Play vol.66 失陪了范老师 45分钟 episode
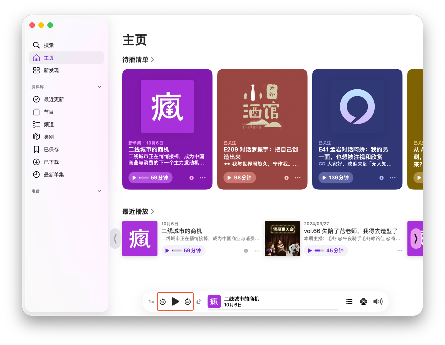 click(326, 251)
